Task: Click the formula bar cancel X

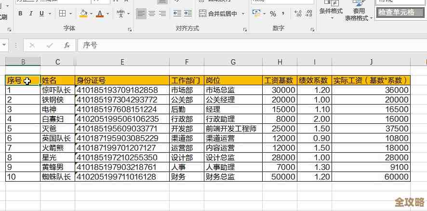Action: click(x=32, y=45)
